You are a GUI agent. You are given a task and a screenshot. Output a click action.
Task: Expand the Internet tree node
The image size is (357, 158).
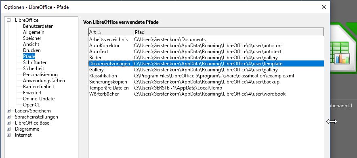click(8, 135)
